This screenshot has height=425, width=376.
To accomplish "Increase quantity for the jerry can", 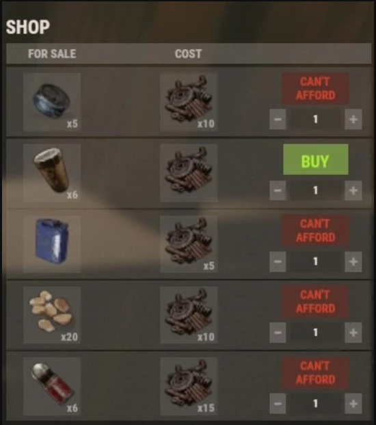I will coord(353,261).
